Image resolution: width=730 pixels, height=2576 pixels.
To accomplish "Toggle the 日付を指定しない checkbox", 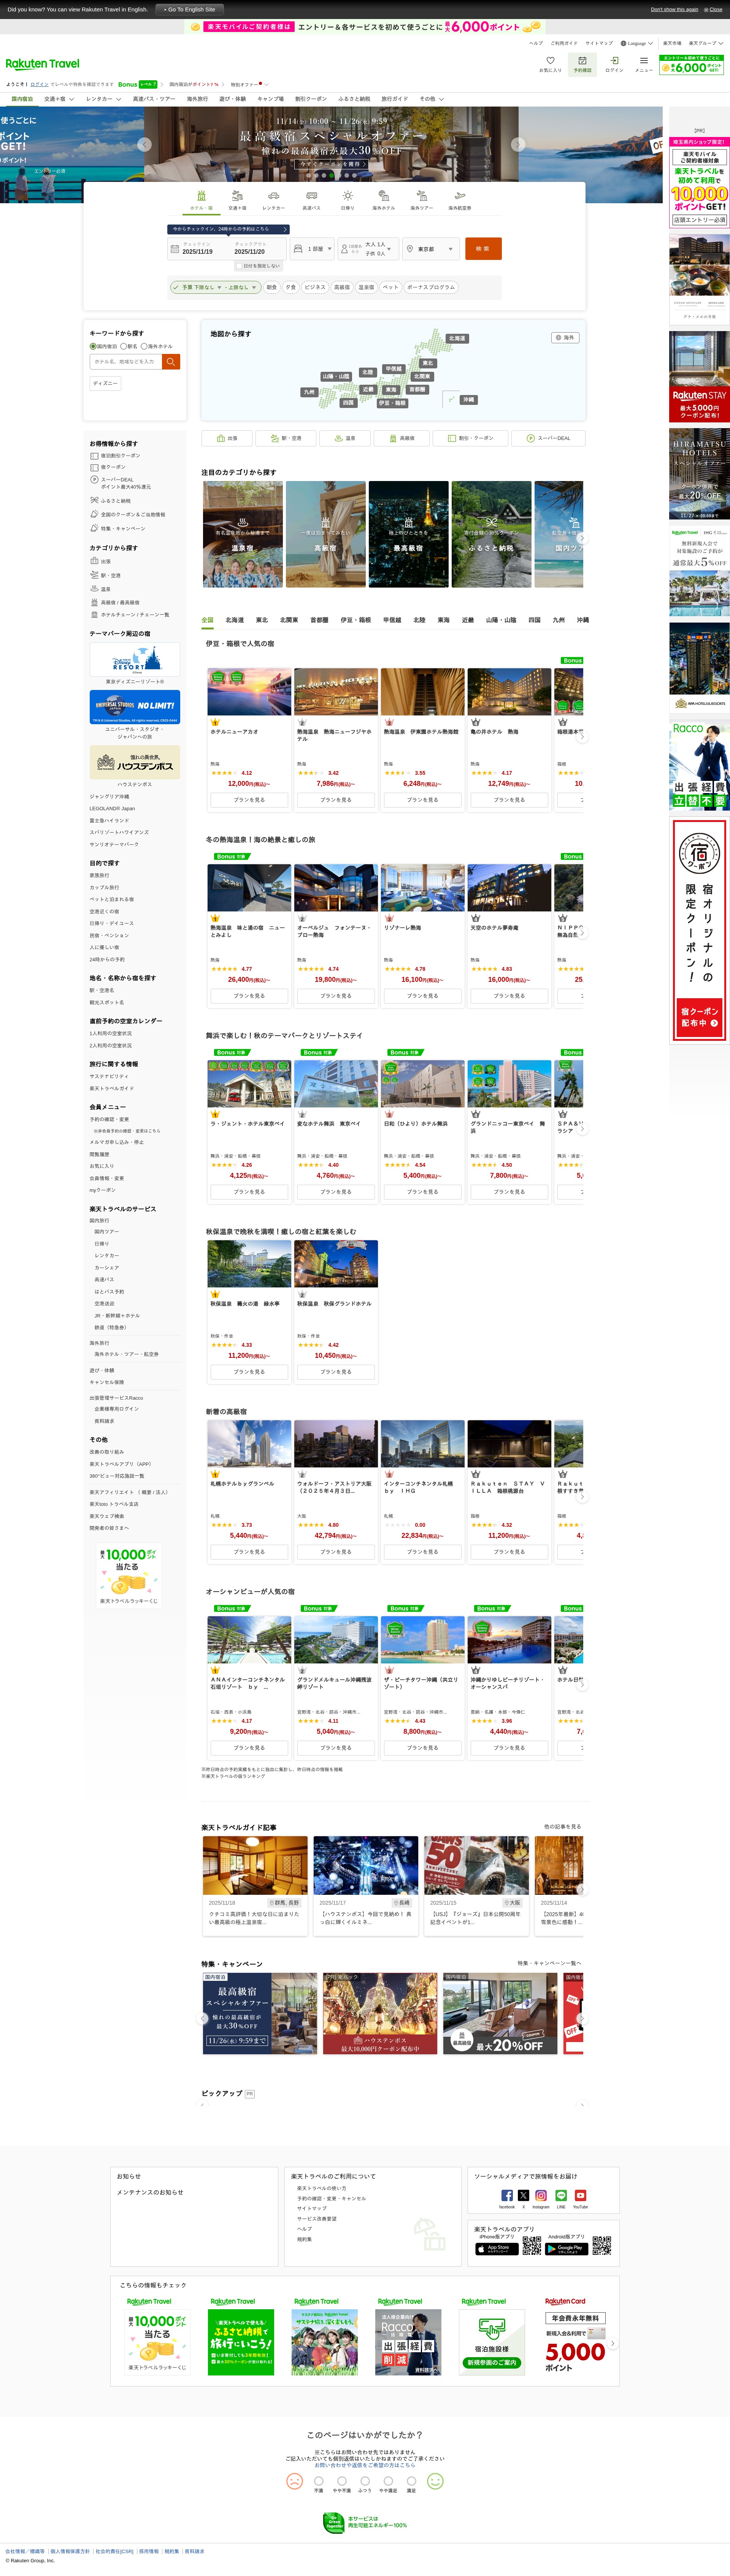I will (x=240, y=266).
